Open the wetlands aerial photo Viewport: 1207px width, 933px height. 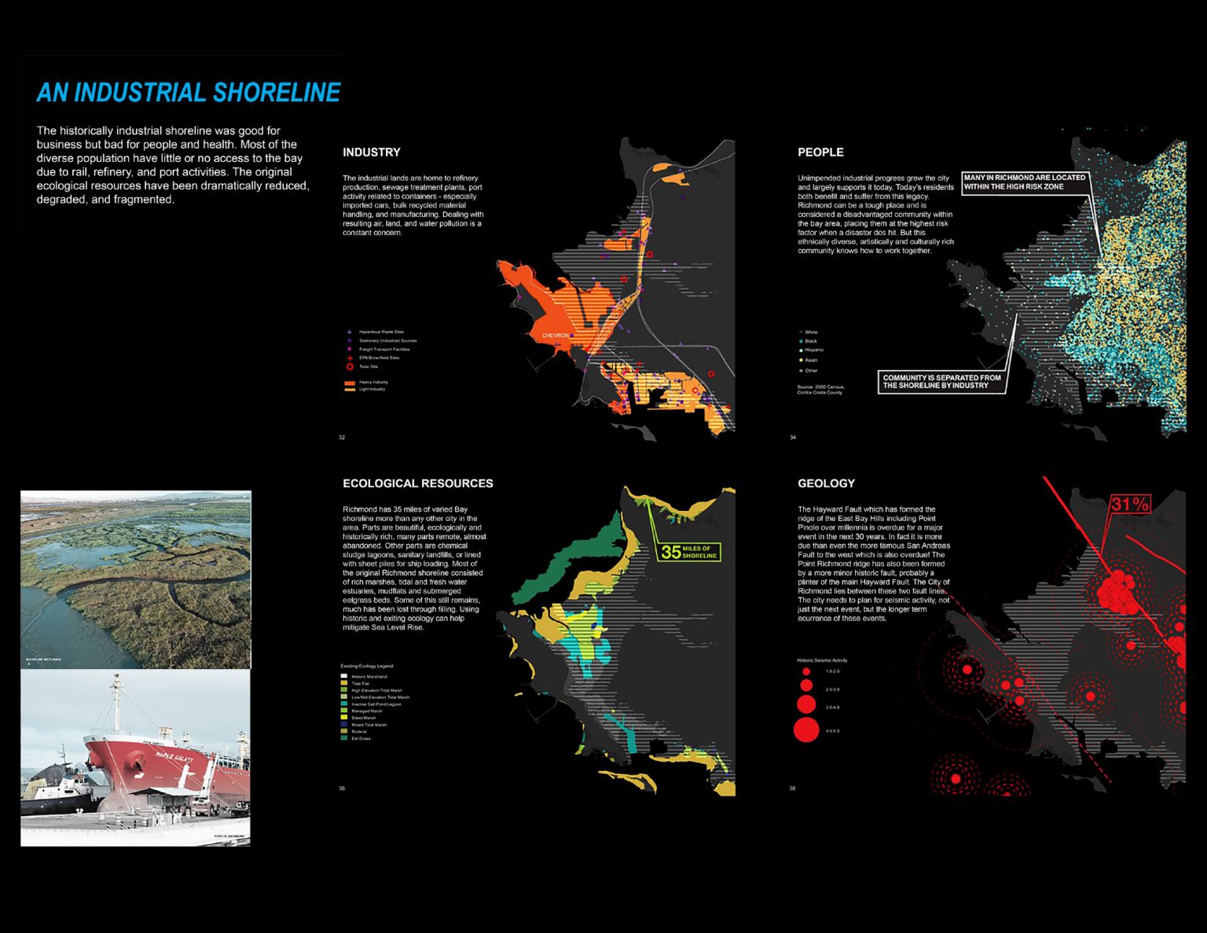click(x=135, y=579)
